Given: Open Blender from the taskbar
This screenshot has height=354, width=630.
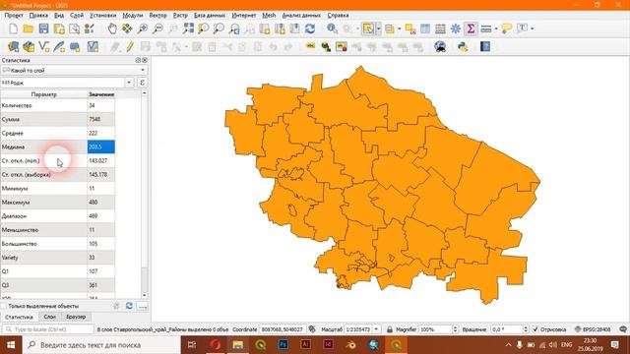Looking at the screenshot, I should coord(350,345).
